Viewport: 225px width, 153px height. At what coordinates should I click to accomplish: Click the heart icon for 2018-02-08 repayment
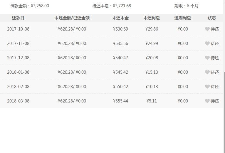[x=207, y=87]
